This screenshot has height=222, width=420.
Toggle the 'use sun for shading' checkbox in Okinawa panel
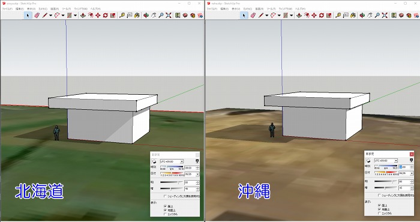point(379,195)
